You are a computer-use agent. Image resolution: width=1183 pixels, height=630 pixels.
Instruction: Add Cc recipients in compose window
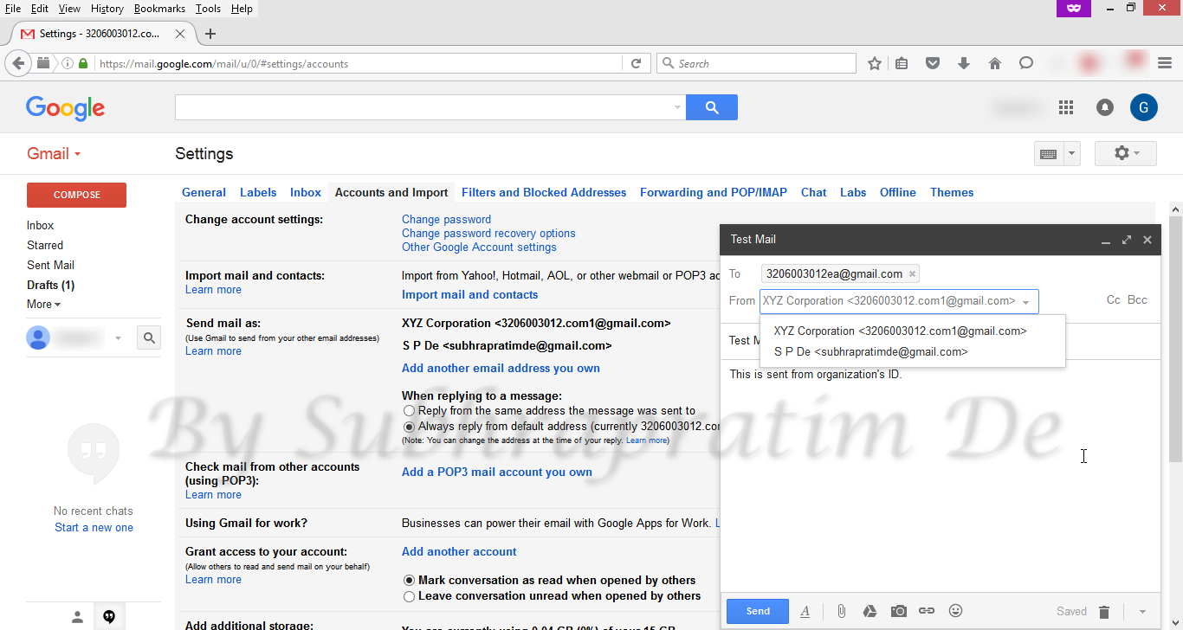click(x=1114, y=300)
